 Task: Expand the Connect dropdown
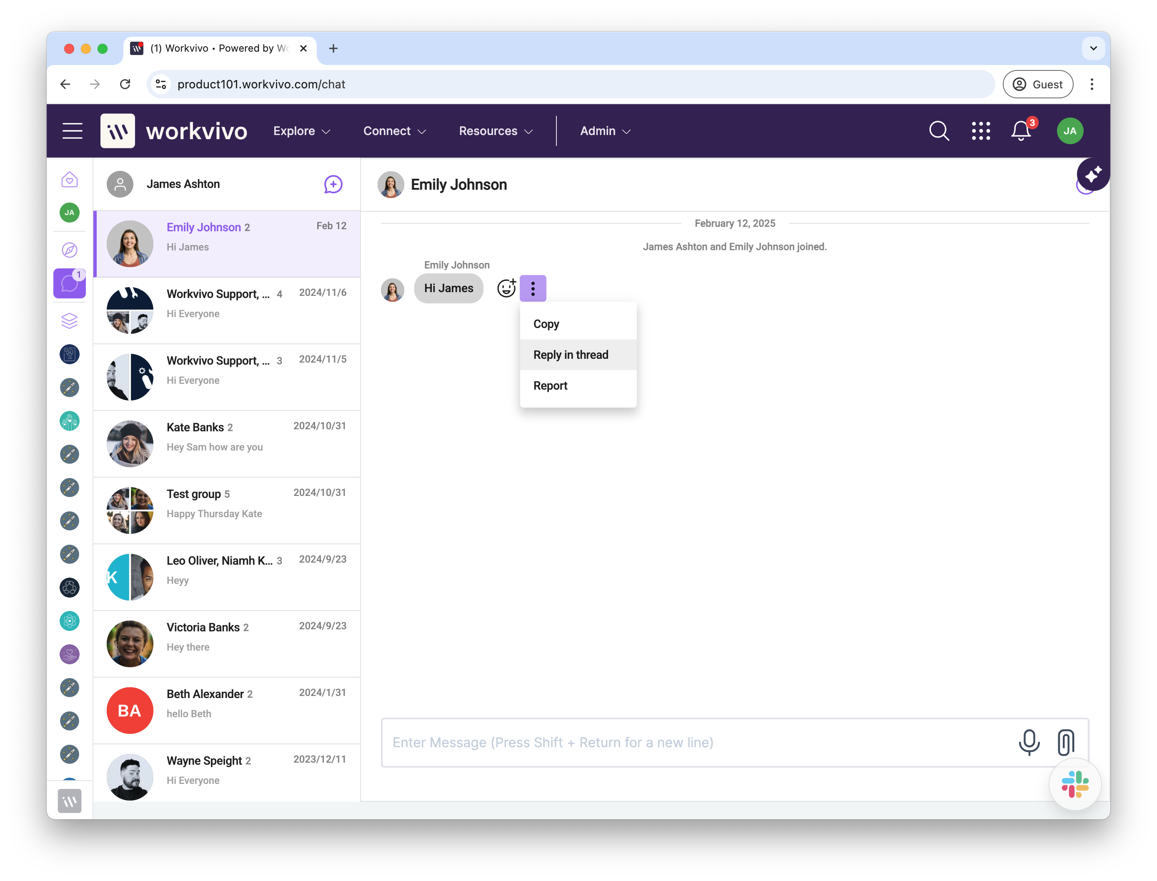tap(394, 131)
